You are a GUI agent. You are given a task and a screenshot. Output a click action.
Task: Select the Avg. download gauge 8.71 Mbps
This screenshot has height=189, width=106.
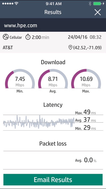pyautogui.click(x=53, y=81)
